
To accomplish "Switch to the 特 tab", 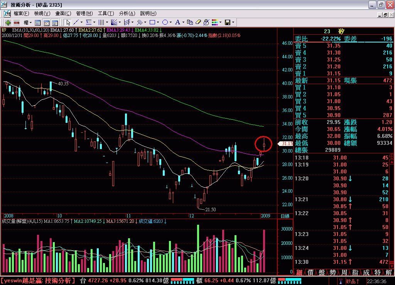I will 377,272.
